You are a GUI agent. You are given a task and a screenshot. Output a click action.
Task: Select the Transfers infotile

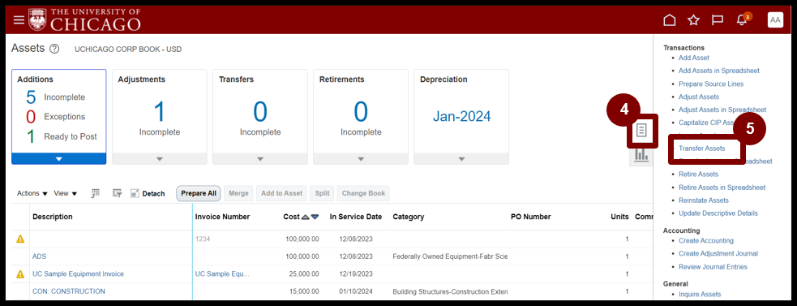[x=260, y=117]
